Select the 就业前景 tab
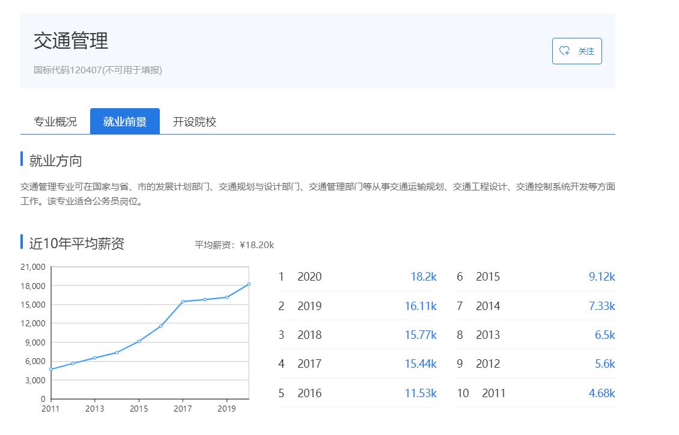 (x=125, y=121)
